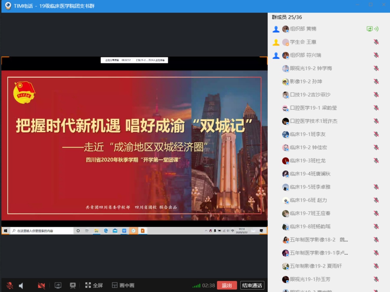390x292 pixels.
Task: Enter fullscreen with 全屏 button
Action: click(94, 285)
